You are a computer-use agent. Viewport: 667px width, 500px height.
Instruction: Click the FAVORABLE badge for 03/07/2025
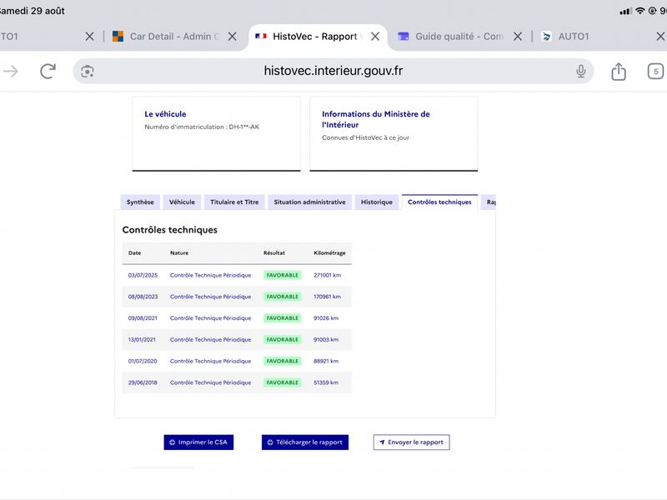[x=282, y=275]
